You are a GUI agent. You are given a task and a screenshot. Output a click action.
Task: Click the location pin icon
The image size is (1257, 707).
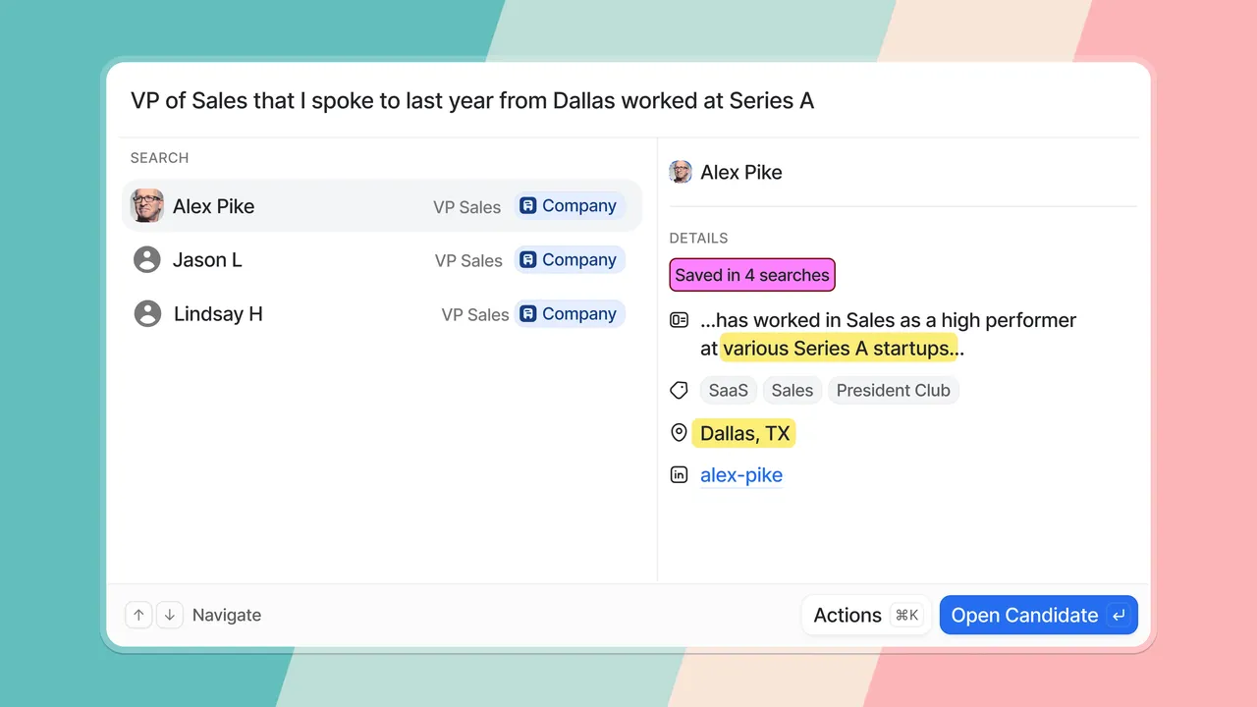point(679,433)
